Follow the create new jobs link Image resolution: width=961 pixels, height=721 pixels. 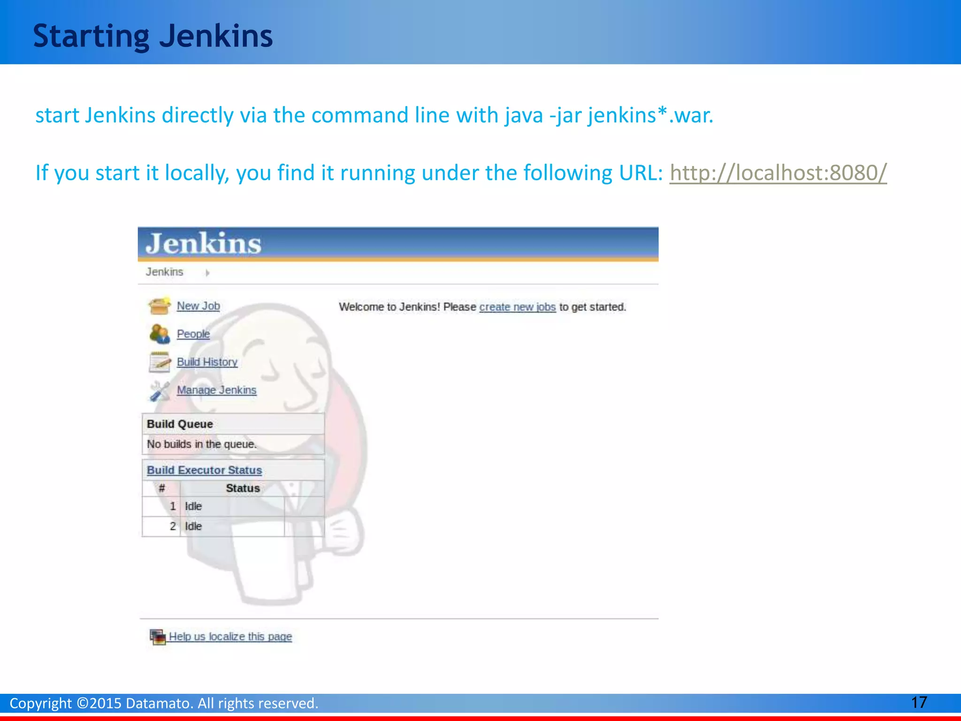[518, 307]
